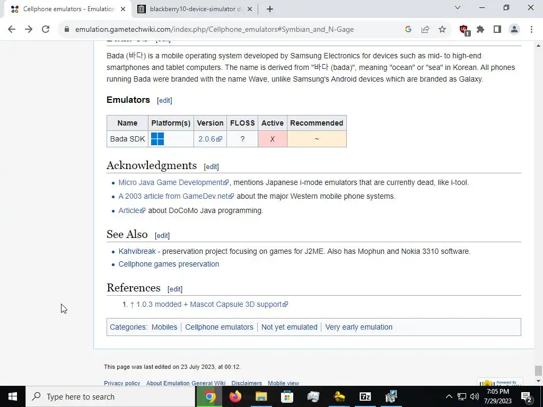Click the Version column header

[210, 123]
